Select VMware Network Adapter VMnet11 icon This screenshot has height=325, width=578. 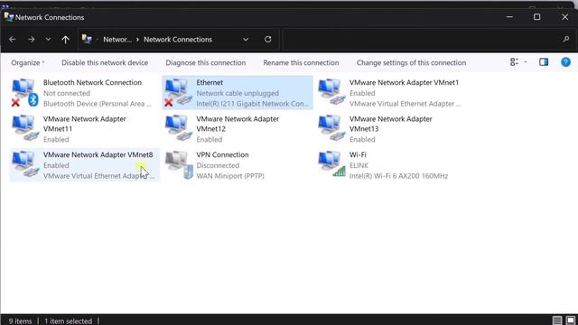coord(25,128)
